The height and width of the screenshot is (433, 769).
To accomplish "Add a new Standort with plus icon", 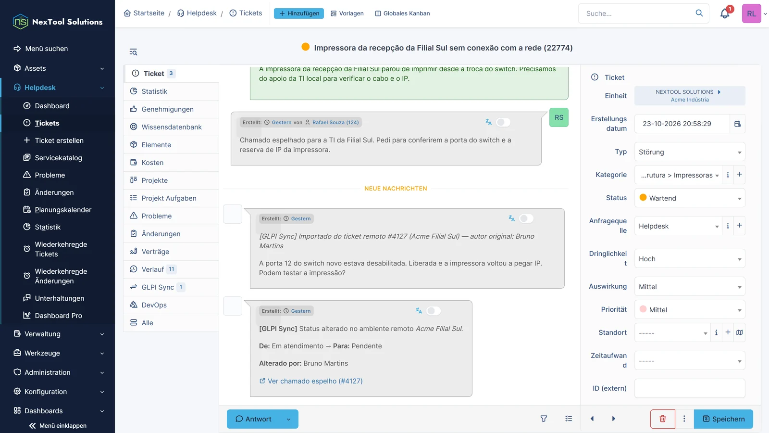I will (x=728, y=332).
